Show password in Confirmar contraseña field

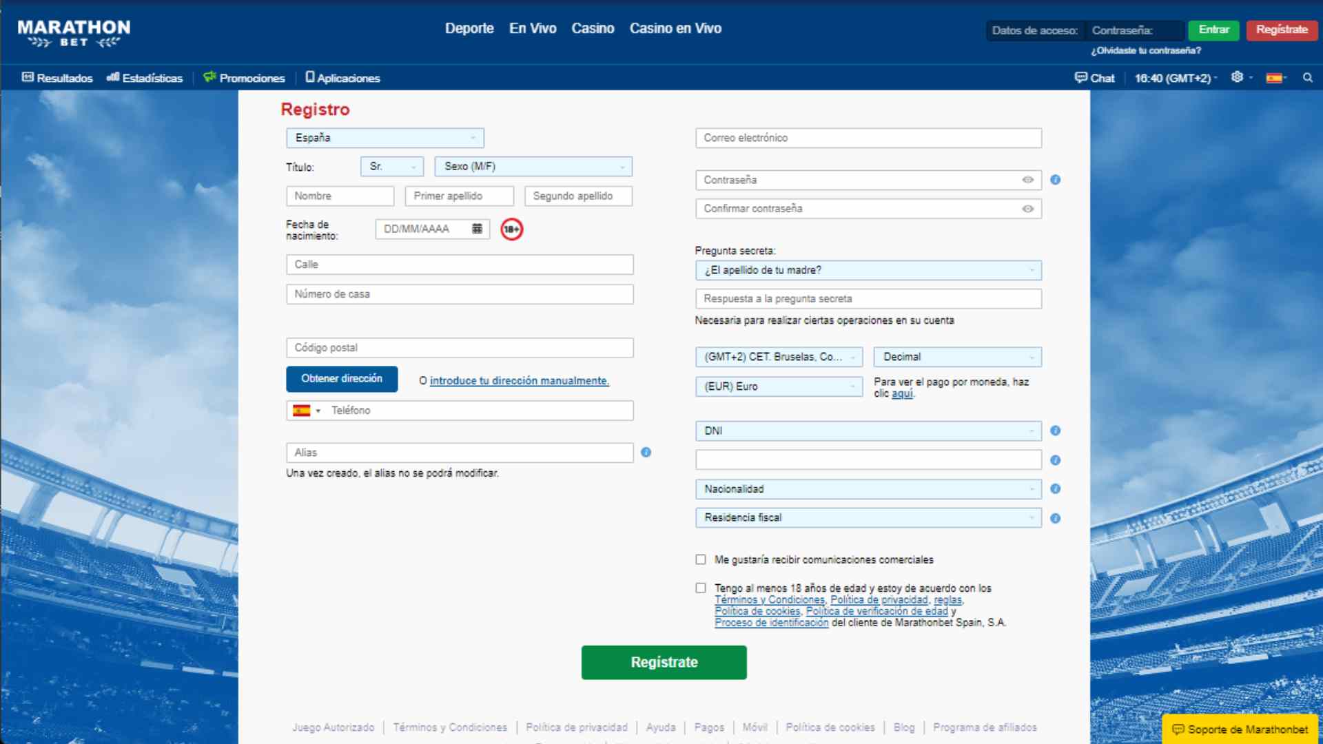(x=1027, y=209)
